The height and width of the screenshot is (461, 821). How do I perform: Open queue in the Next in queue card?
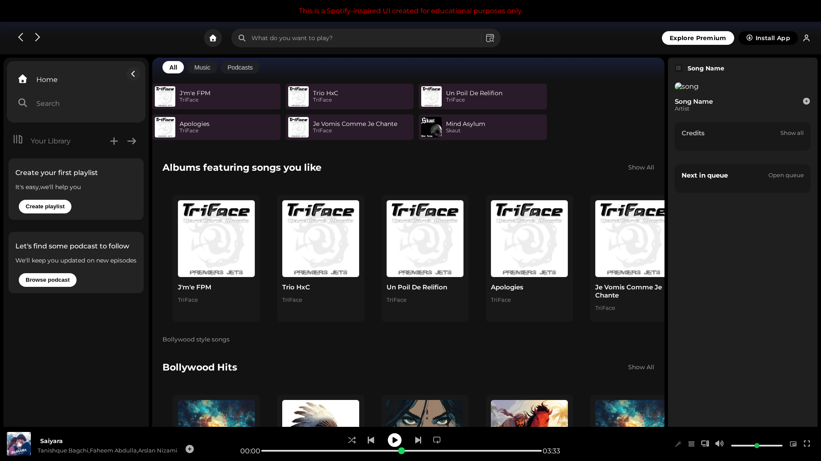(x=786, y=175)
